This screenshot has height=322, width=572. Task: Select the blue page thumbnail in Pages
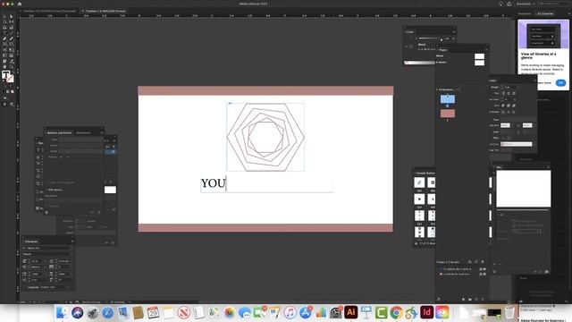click(448, 99)
